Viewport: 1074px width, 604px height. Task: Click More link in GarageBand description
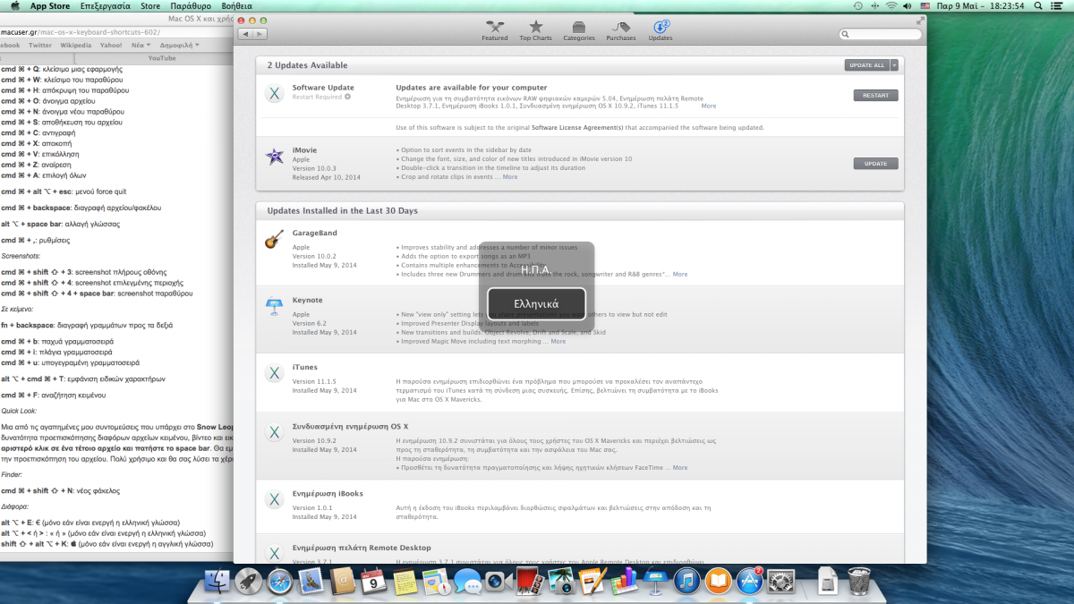pos(680,274)
